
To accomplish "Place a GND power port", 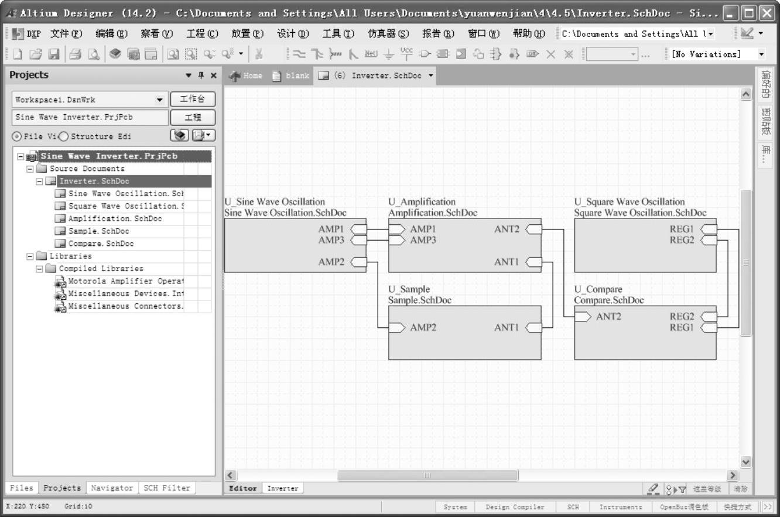I will [x=388, y=54].
